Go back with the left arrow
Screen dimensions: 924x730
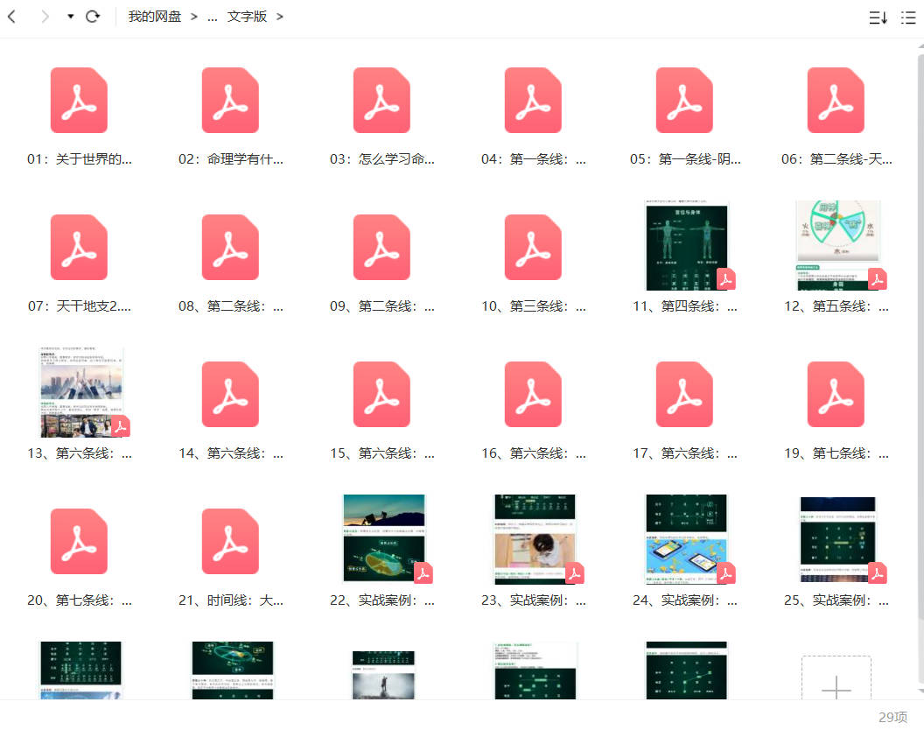coord(11,17)
